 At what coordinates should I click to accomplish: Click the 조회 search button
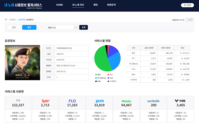[84, 27]
